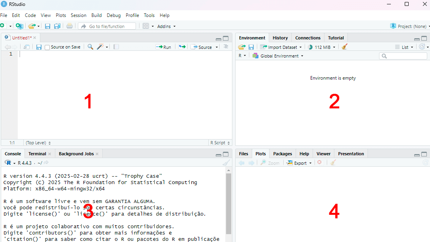Open the Addins dropdown
The image size is (430, 242).
tap(166, 26)
